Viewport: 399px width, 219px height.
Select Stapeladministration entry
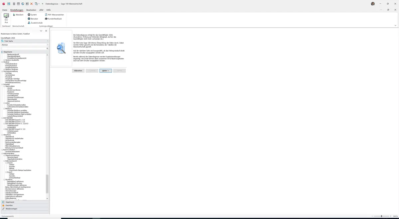tap(15, 159)
